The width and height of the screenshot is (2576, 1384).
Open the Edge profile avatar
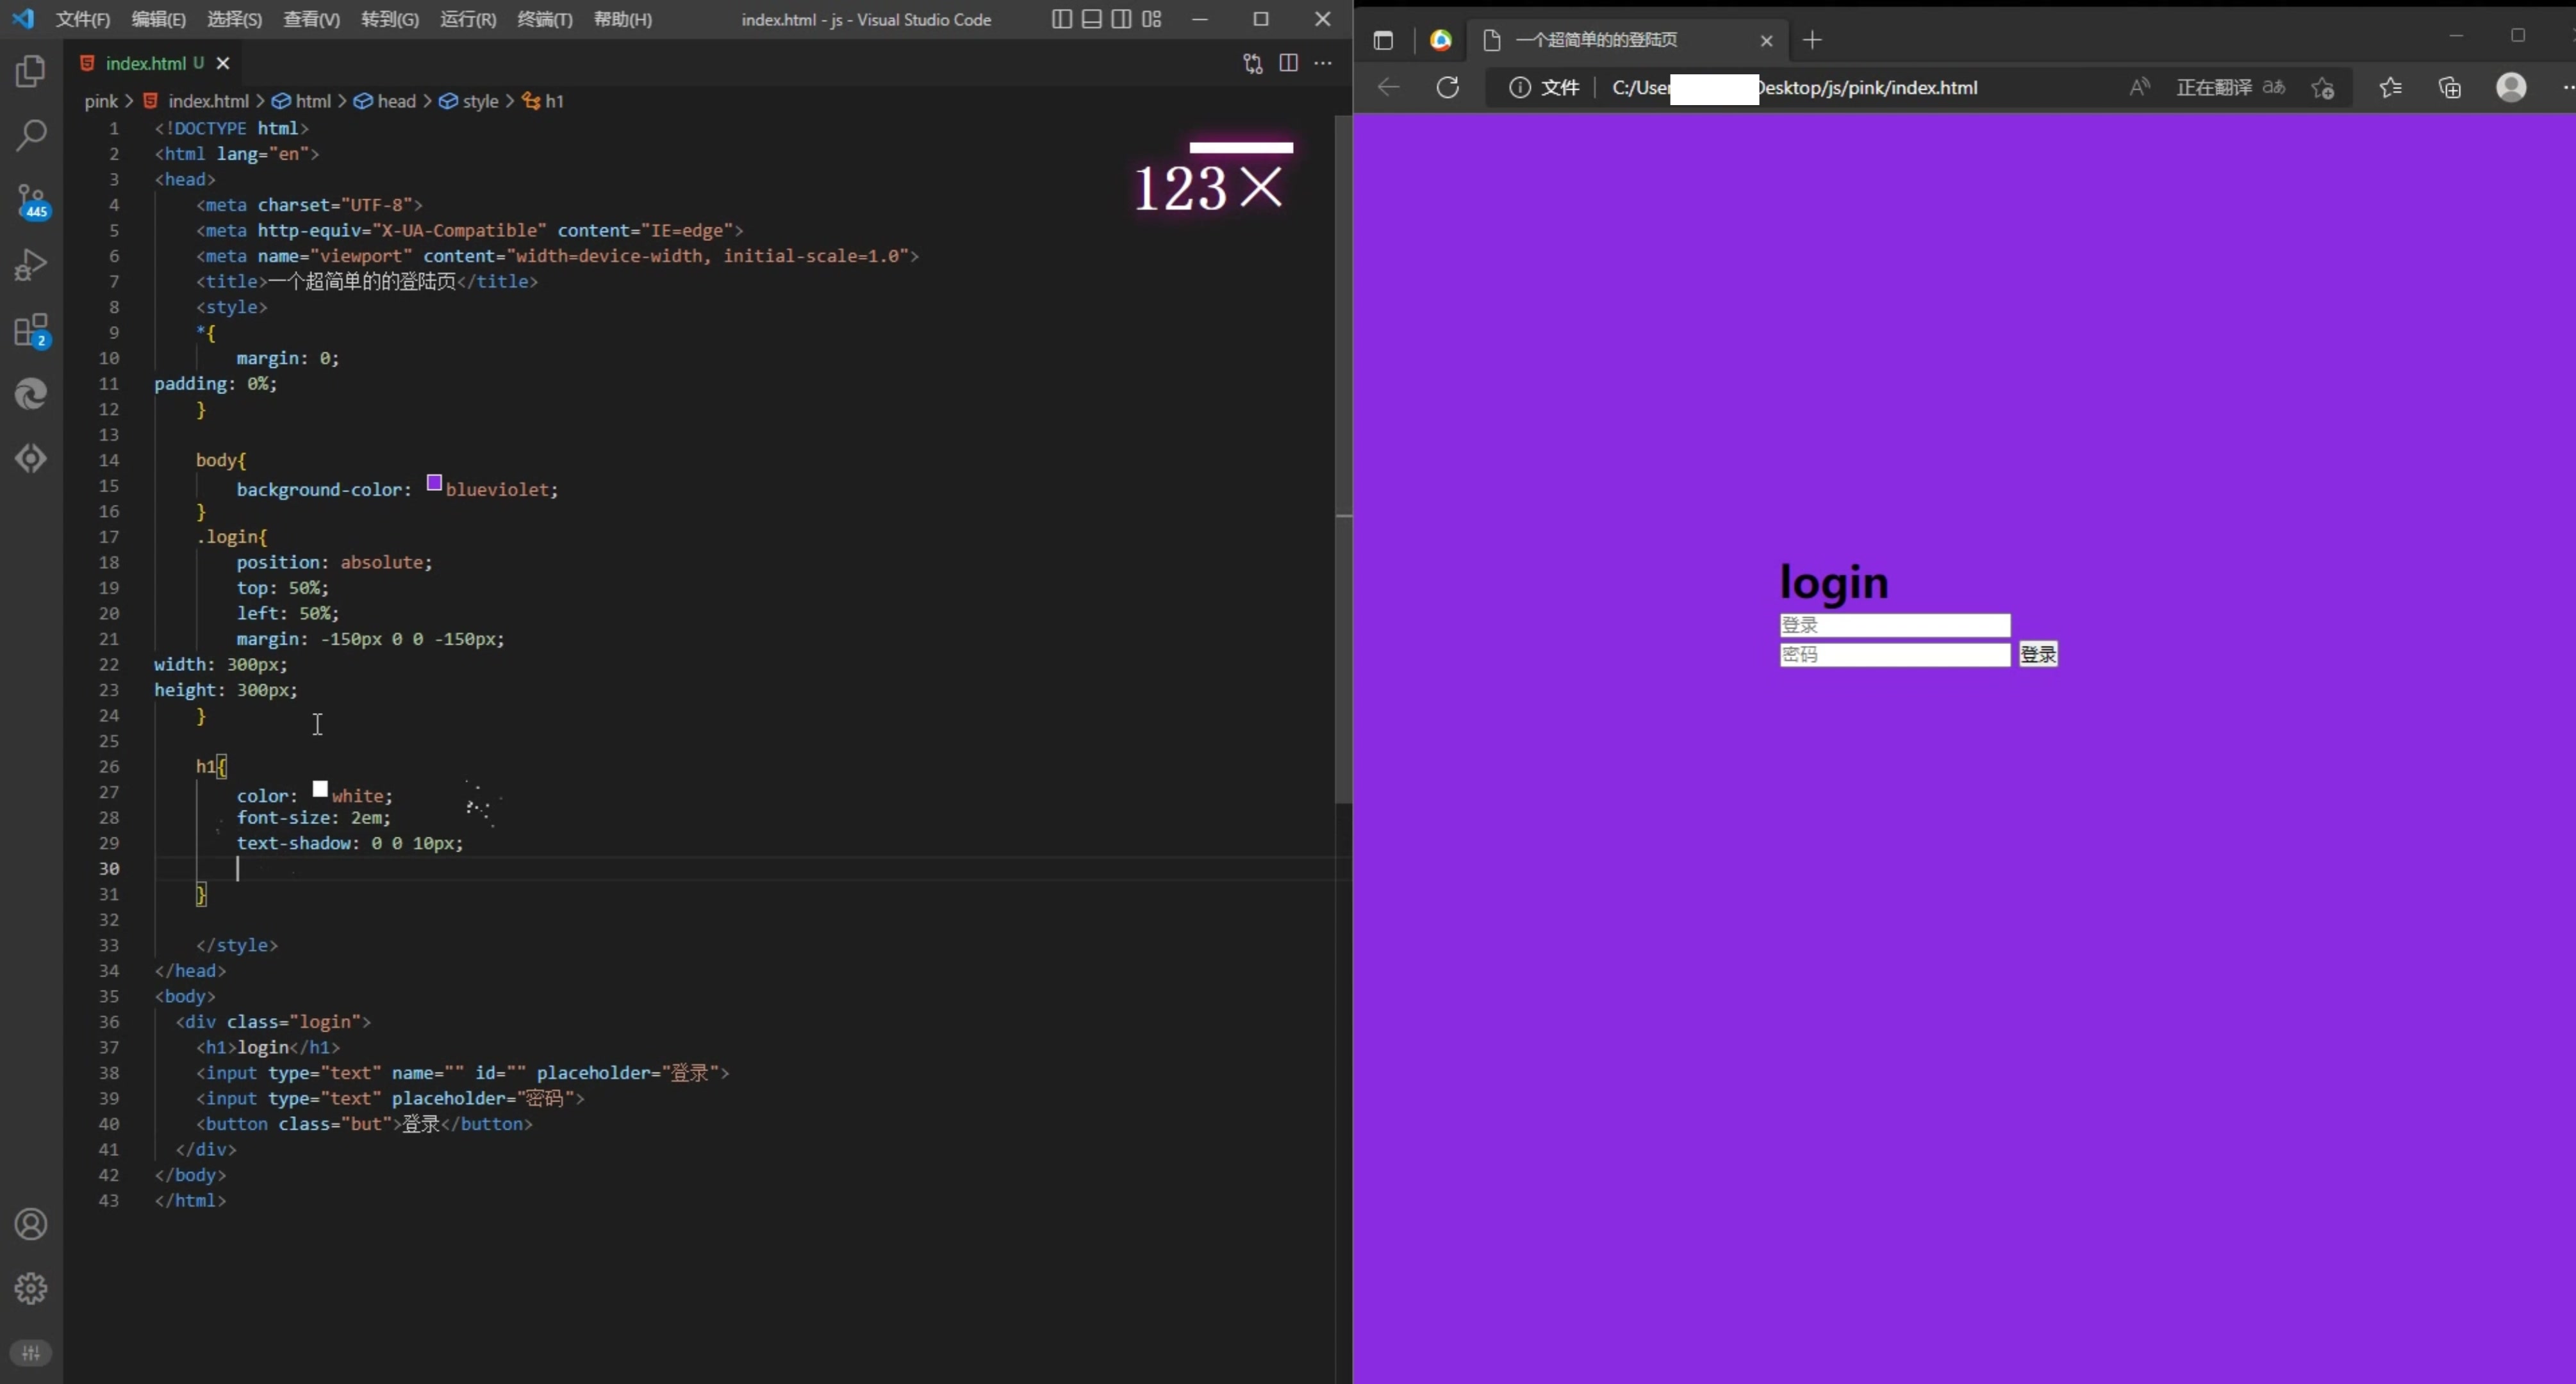[x=2511, y=88]
